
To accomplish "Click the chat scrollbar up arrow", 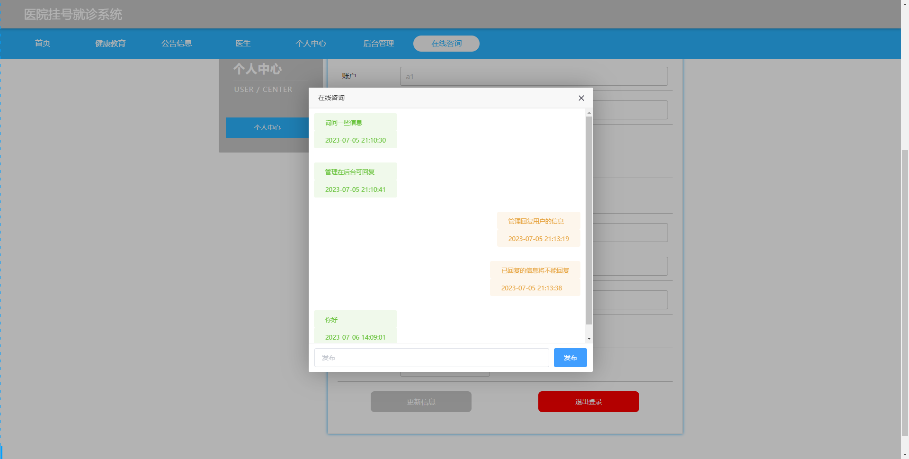I will (x=589, y=113).
